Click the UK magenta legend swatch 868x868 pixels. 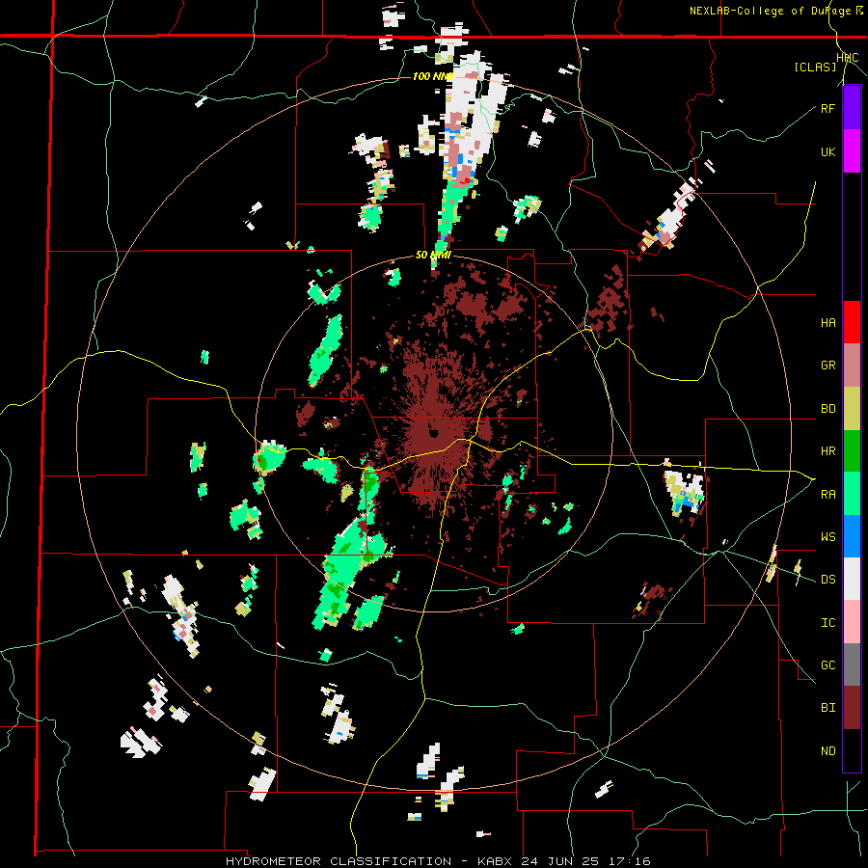[852, 151]
